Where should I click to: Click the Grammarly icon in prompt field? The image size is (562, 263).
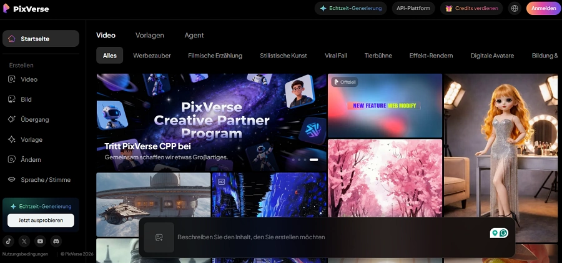503,233
